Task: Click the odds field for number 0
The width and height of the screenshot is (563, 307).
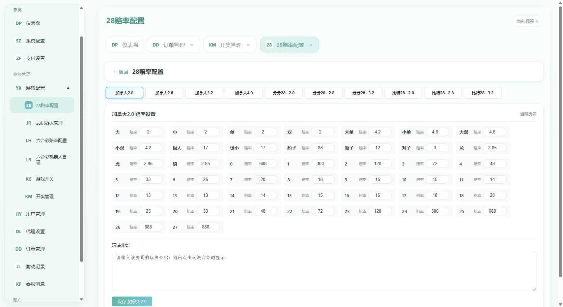Action: coord(265,163)
